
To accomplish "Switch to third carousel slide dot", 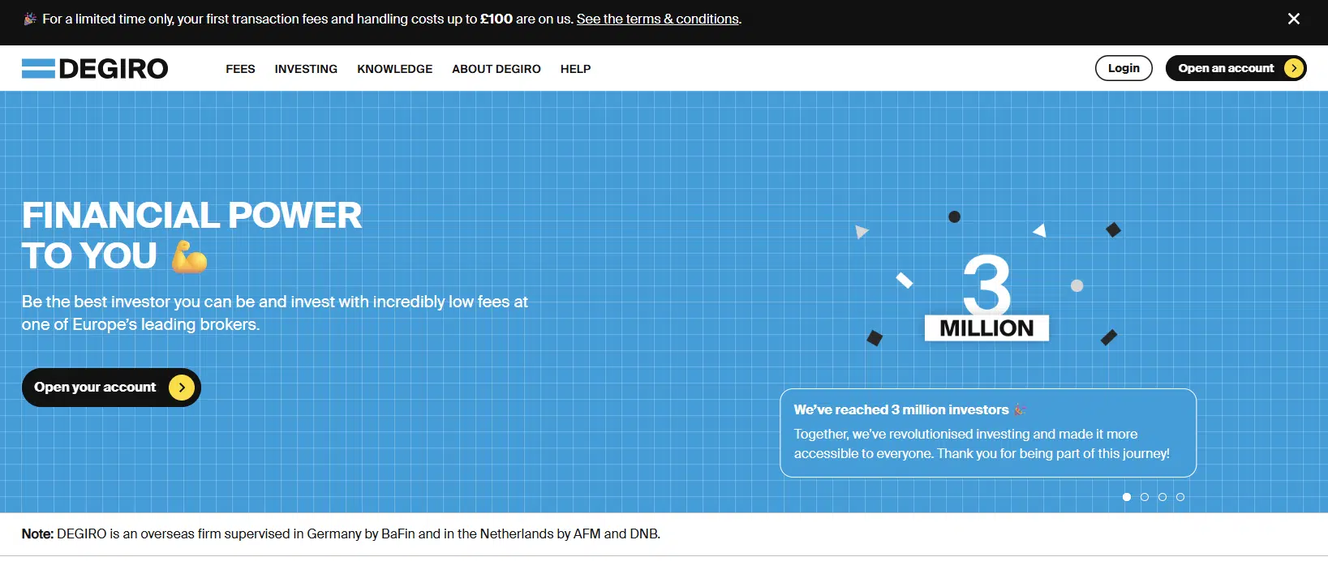I will [1163, 497].
